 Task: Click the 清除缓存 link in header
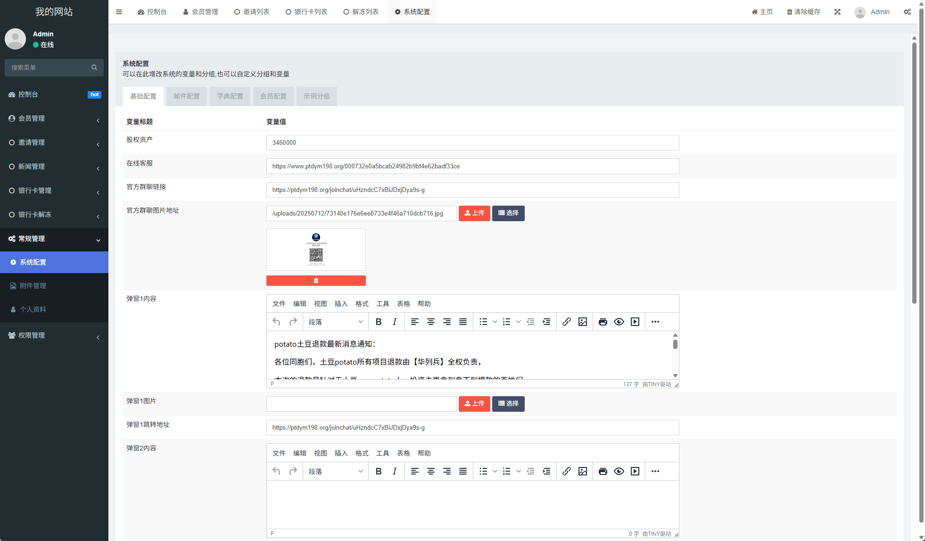803,12
